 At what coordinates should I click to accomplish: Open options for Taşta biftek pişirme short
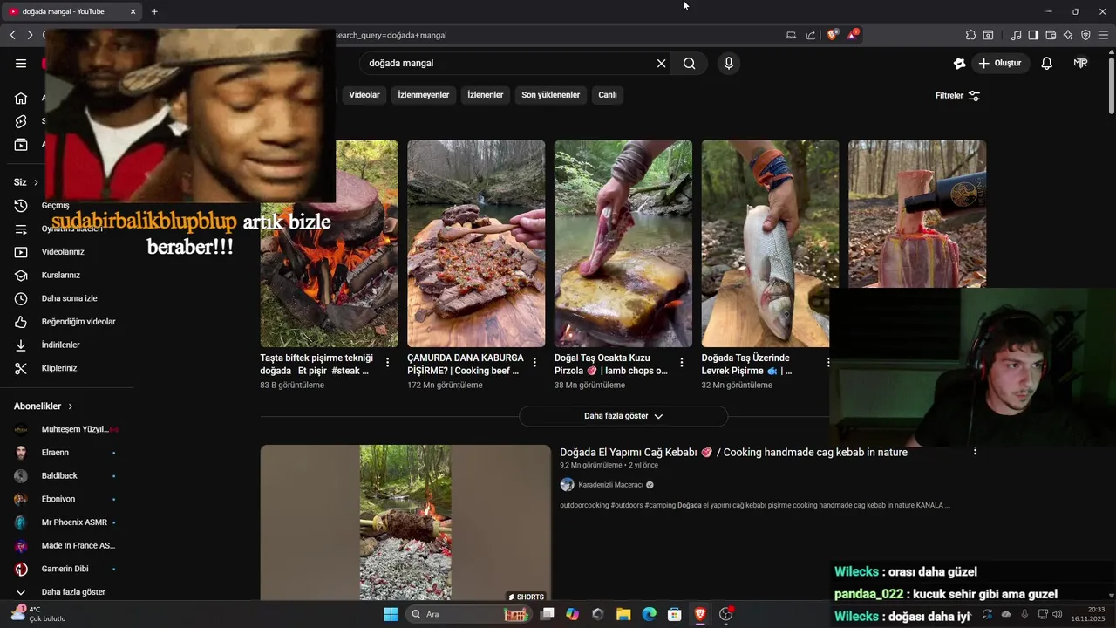coord(387,362)
